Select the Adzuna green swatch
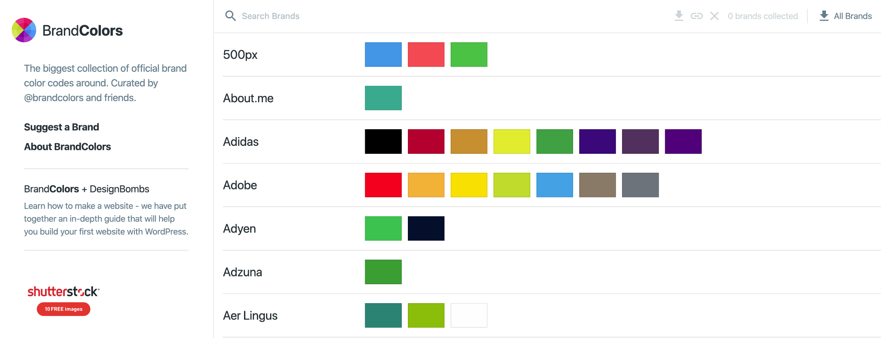 383,272
